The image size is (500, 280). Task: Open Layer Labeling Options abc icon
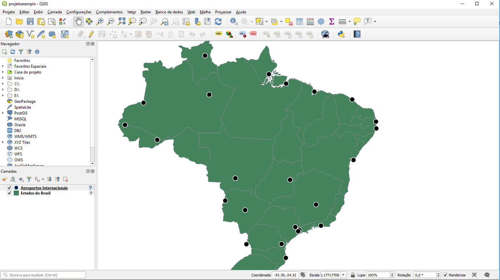219,34
